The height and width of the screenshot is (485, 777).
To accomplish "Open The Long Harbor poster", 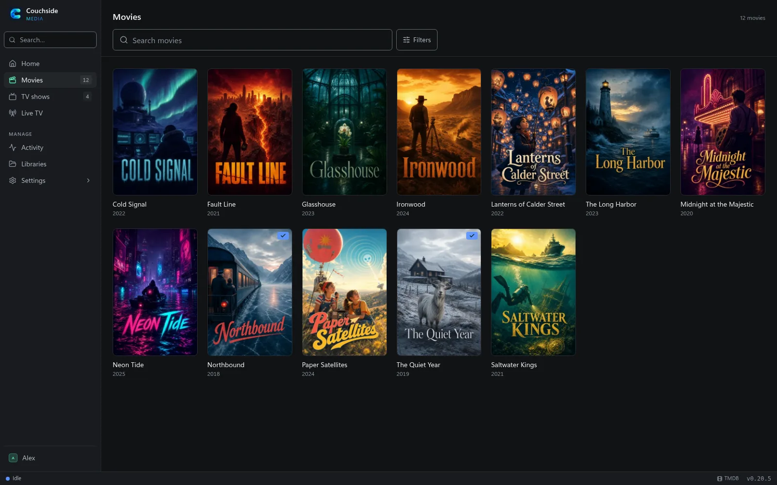I will tap(628, 132).
